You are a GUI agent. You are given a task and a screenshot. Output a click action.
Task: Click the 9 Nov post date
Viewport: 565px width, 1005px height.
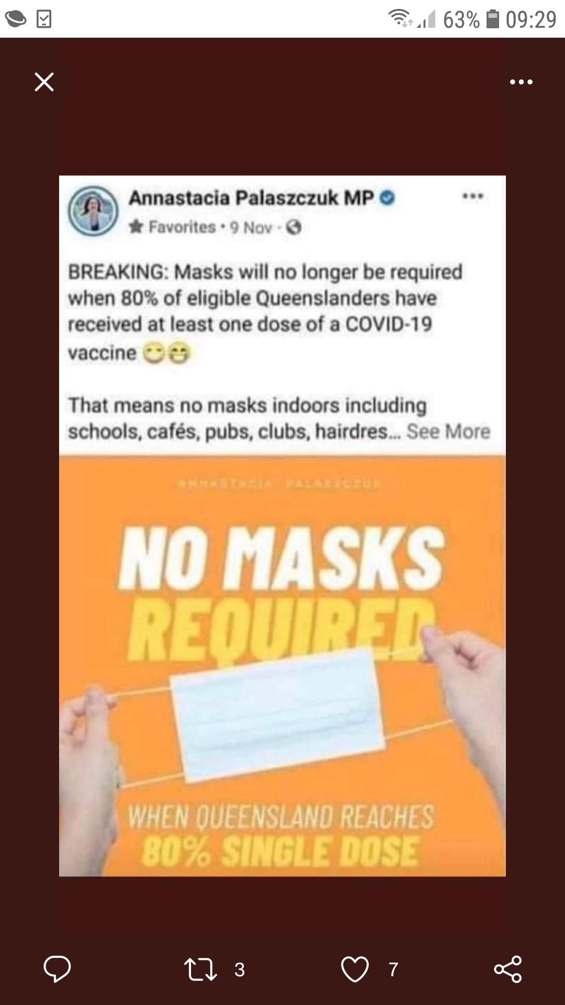coord(251,228)
